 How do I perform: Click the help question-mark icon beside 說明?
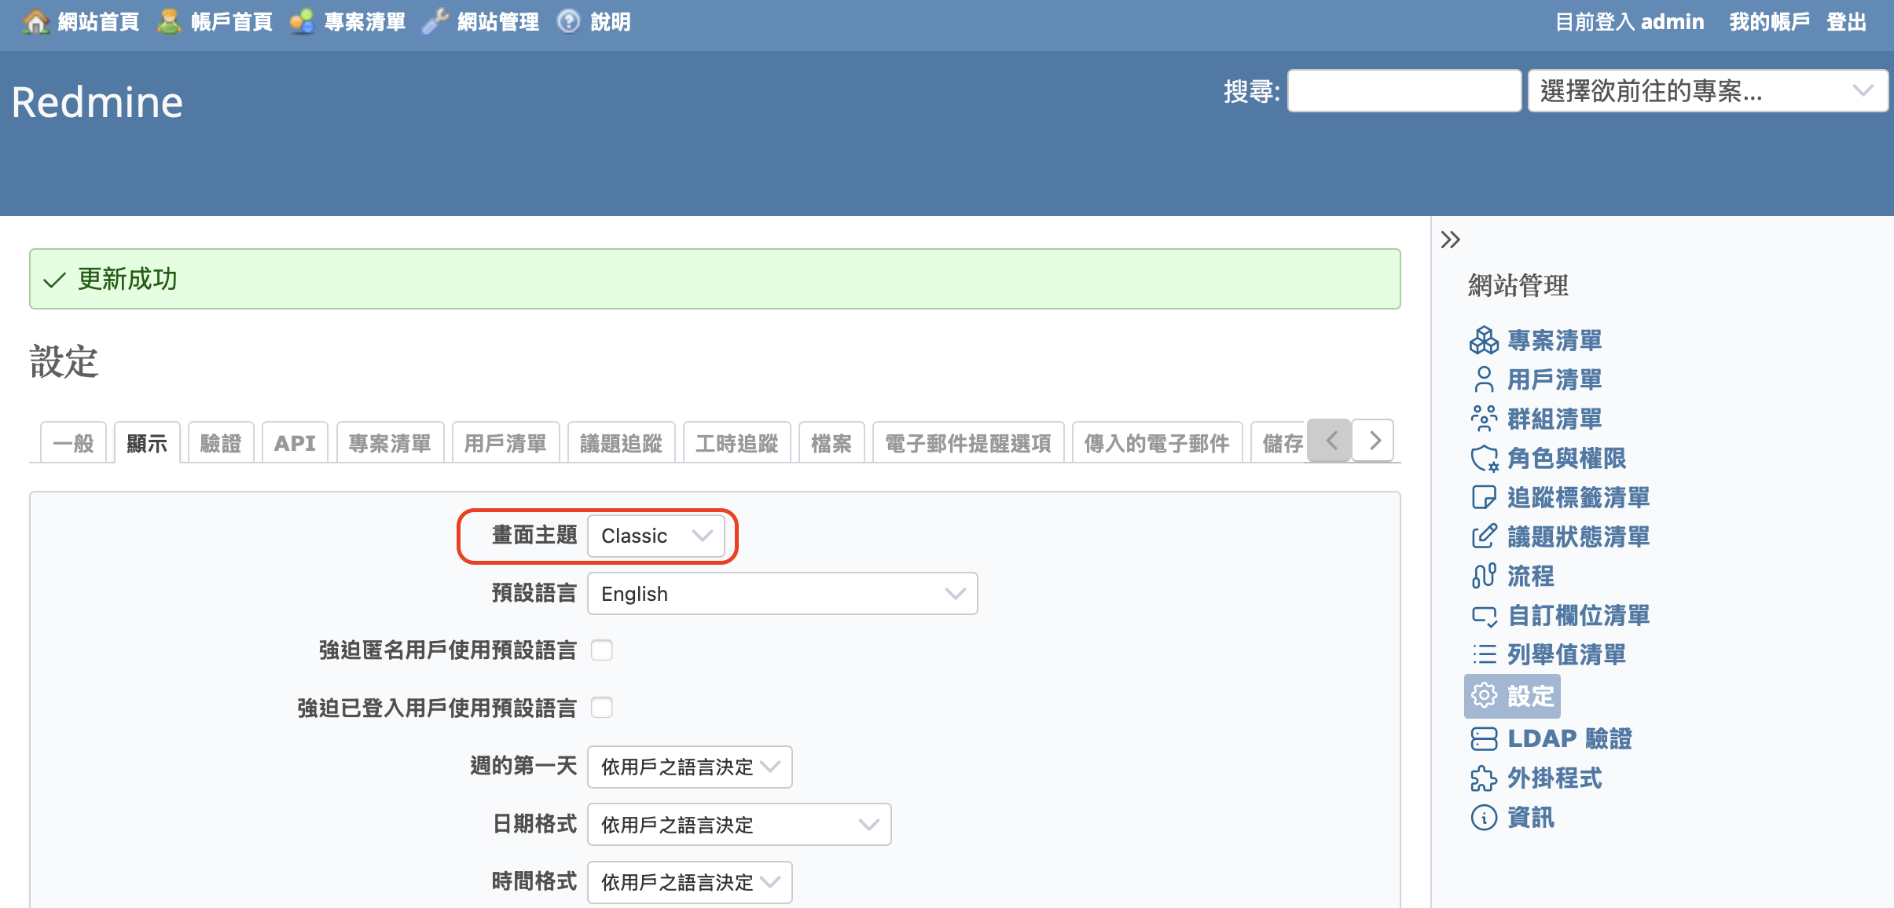[568, 22]
